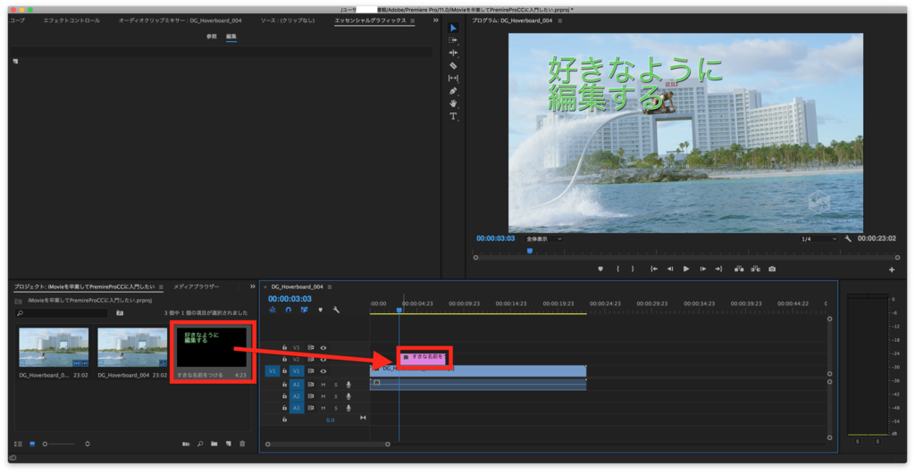The image size is (915, 473).
Task: Switch to メディアブラウザー tab
Action: coord(196,286)
